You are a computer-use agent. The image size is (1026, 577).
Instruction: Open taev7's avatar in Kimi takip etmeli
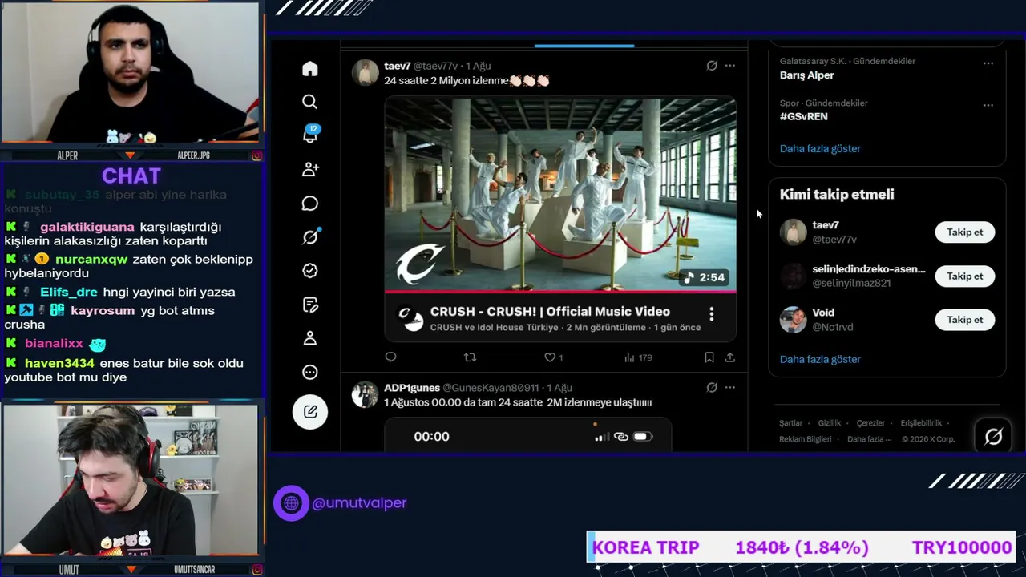(x=794, y=232)
